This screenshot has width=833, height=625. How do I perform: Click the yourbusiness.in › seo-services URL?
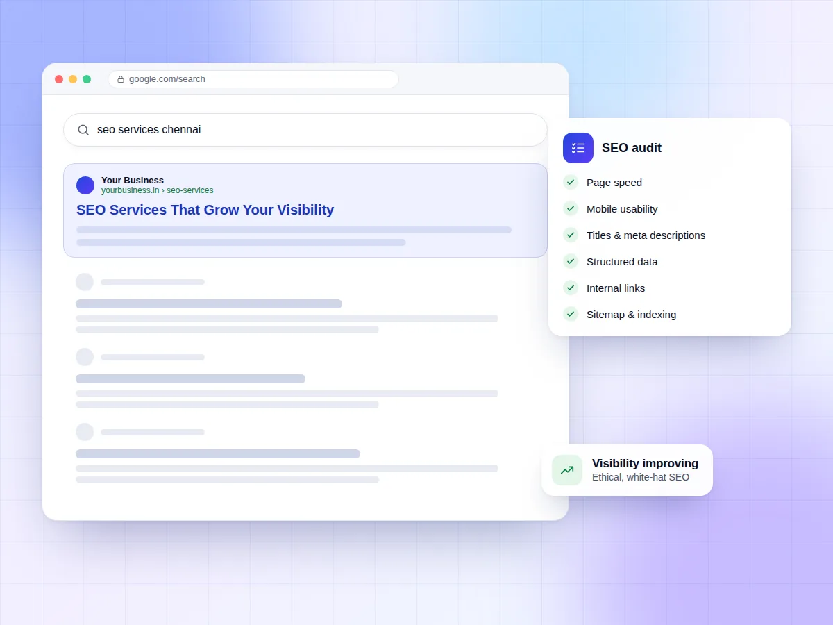158,190
